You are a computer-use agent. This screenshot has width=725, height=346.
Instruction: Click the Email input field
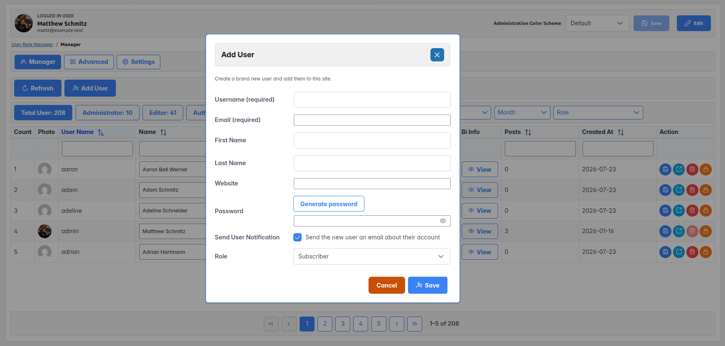click(x=372, y=120)
